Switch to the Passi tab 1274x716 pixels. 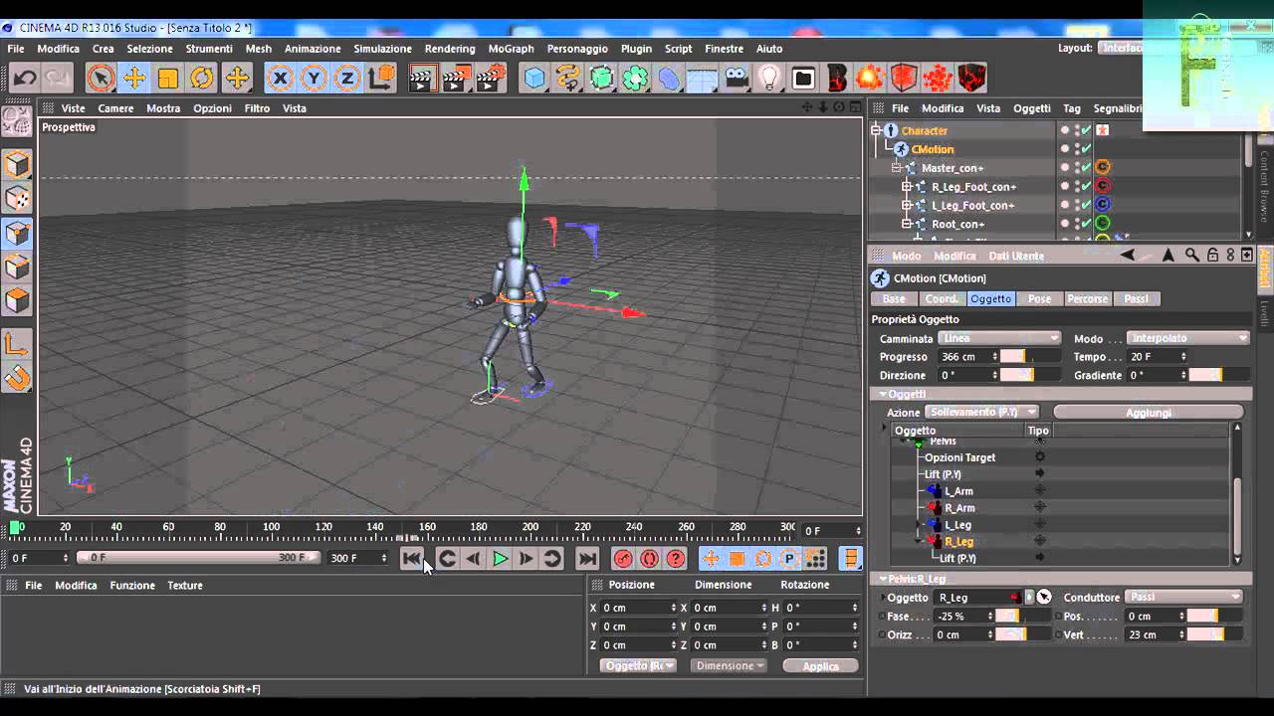[1136, 298]
